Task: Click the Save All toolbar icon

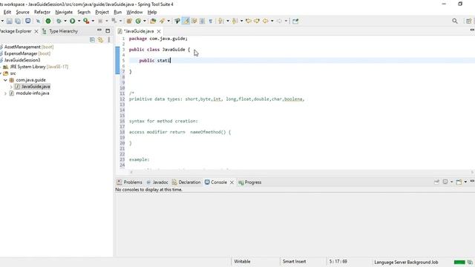Action: 18,21
